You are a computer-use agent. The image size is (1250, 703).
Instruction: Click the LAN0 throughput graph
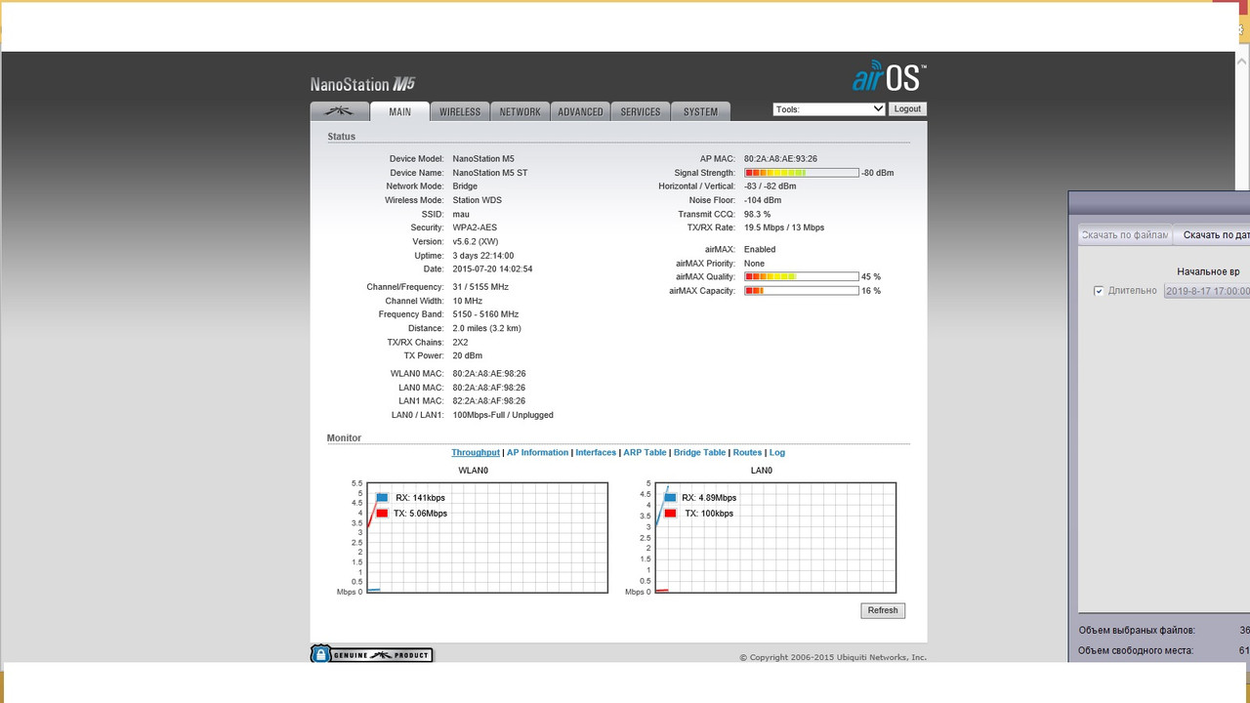pos(775,537)
